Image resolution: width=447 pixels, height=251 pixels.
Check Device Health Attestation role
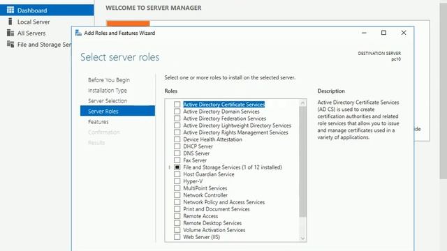[x=177, y=139]
